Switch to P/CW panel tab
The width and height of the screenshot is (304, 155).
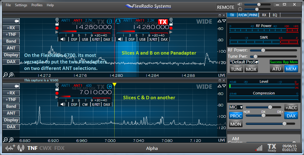pyautogui.click(x=243, y=15)
